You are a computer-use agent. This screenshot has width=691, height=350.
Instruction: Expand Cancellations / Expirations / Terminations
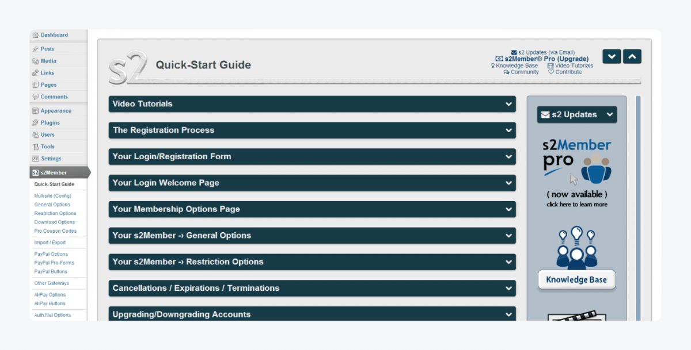tap(311, 288)
